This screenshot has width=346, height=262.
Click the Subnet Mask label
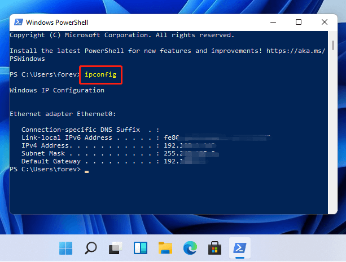(x=43, y=153)
